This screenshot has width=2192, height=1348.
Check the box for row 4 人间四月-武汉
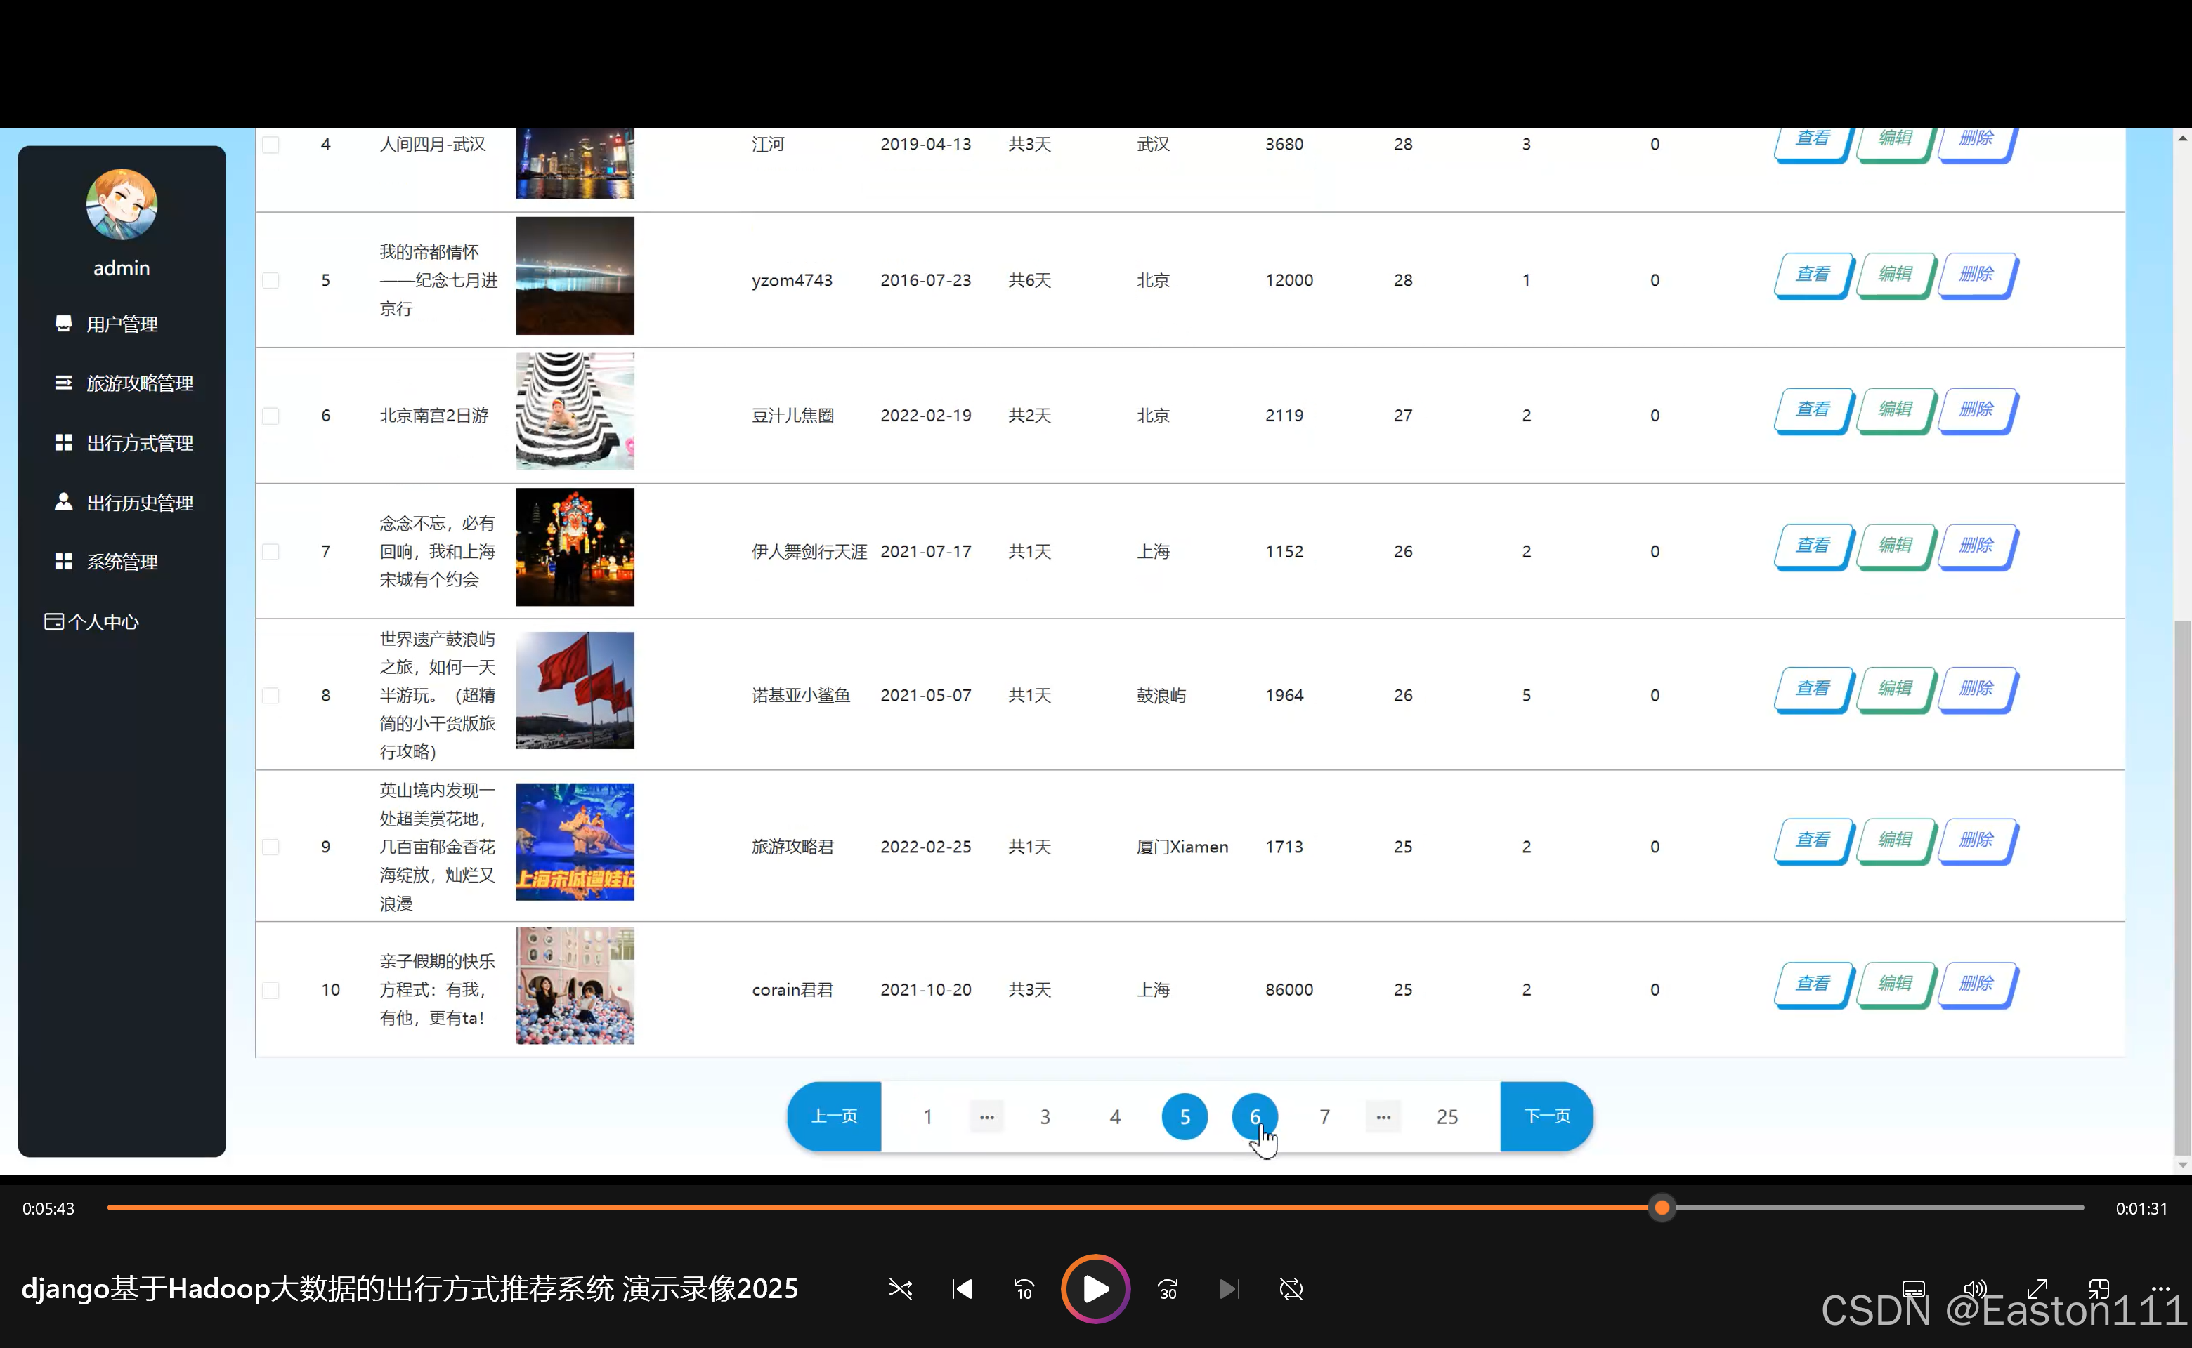click(270, 145)
